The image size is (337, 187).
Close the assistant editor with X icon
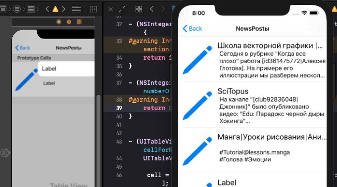pyautogui.click(x=110, y=9)
